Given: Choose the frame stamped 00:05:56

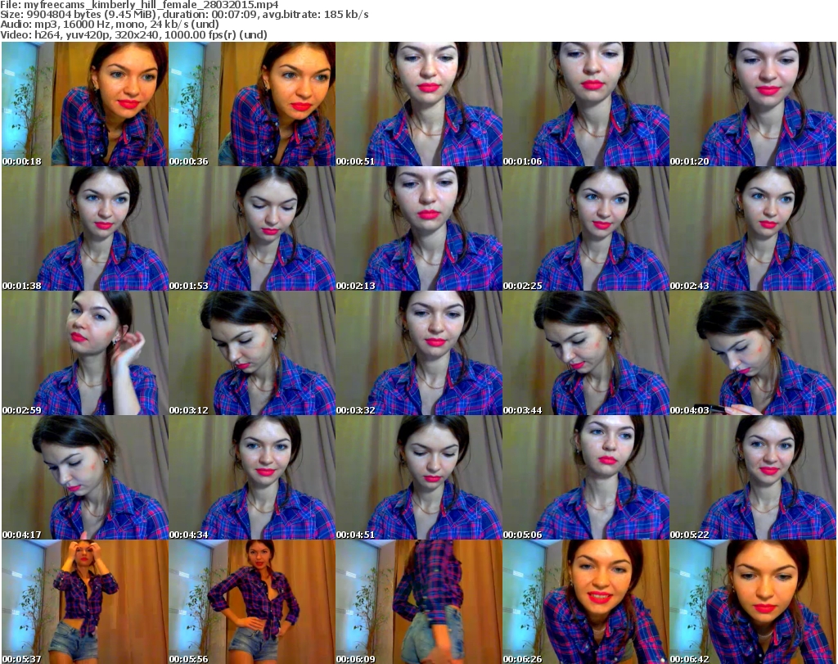Looking at the screenshot, I should point(252,602).
